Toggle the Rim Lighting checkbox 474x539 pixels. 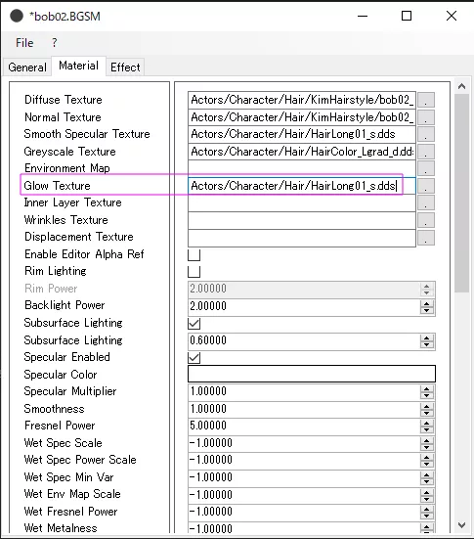194,272
